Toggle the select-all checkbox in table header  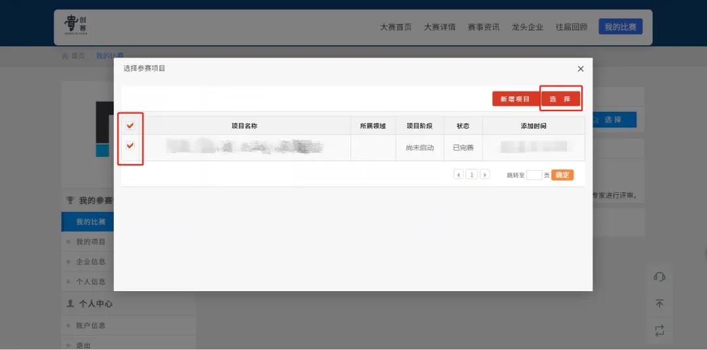(130, 126)
